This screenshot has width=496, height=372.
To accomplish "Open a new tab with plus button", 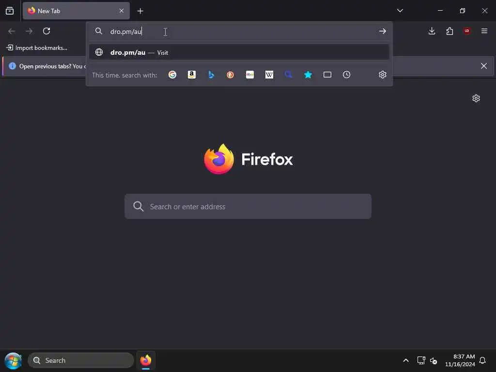I will pos(140,11).
